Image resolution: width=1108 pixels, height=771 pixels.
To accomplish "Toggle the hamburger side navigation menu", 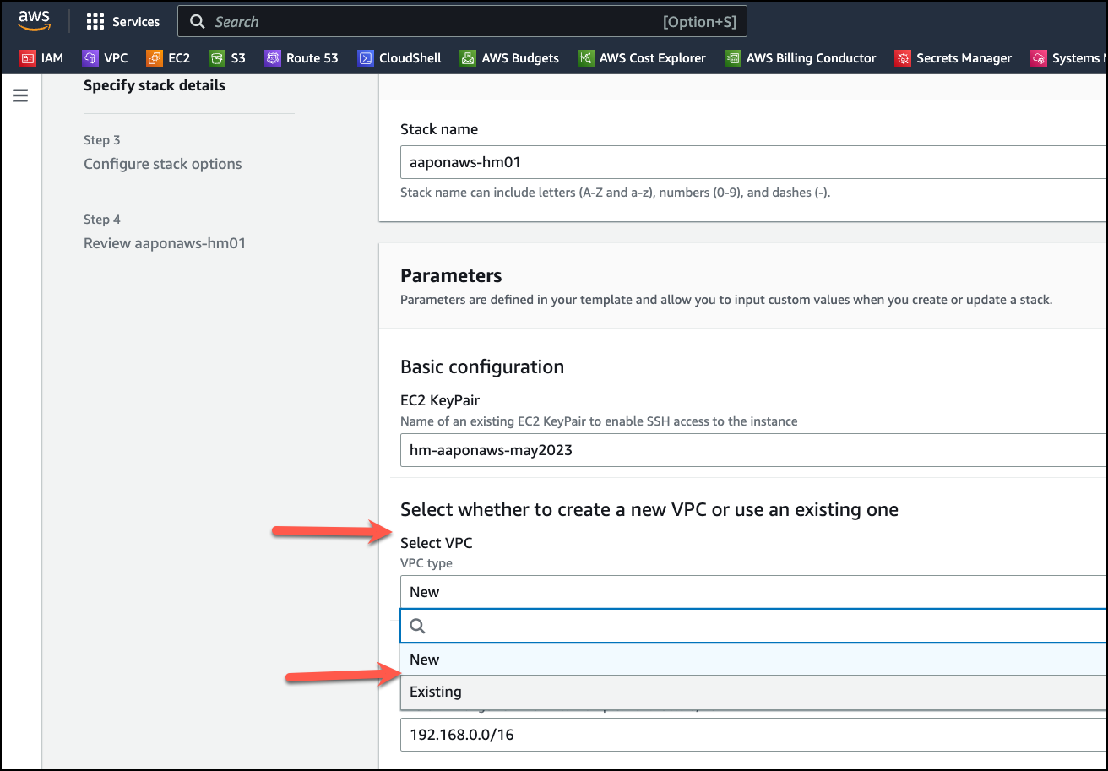I will pyautogui.click(x=20, y=96).
